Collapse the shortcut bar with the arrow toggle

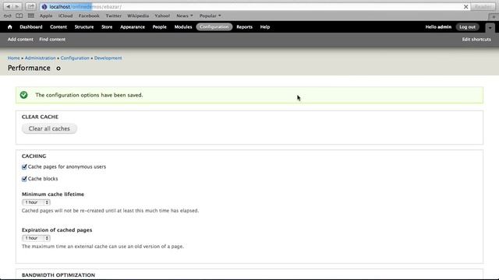tap(490, 28)
